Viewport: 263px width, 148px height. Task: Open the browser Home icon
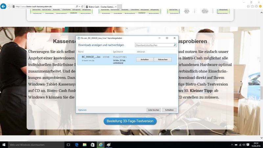[x=249, y=6]
